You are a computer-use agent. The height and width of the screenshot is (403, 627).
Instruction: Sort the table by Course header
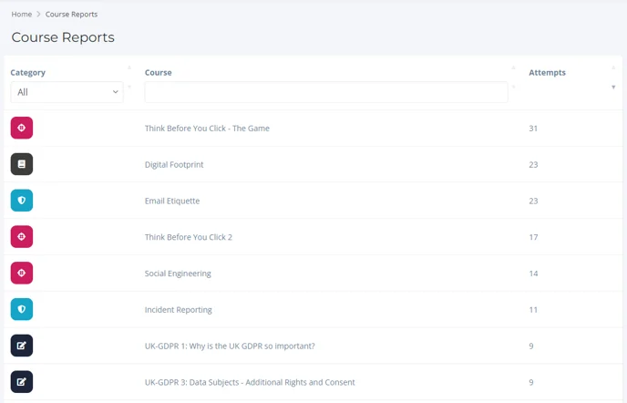(159, 72)
